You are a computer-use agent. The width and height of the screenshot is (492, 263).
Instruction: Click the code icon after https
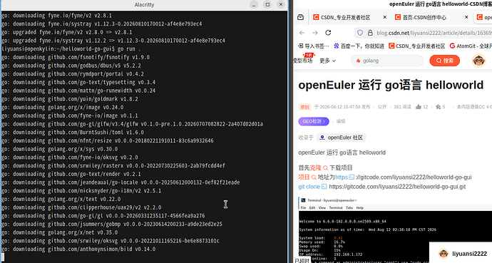(x=352, y=177)
